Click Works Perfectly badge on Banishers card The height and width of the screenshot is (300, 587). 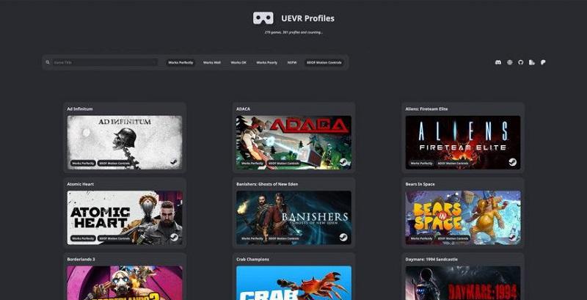coord(252,238)
